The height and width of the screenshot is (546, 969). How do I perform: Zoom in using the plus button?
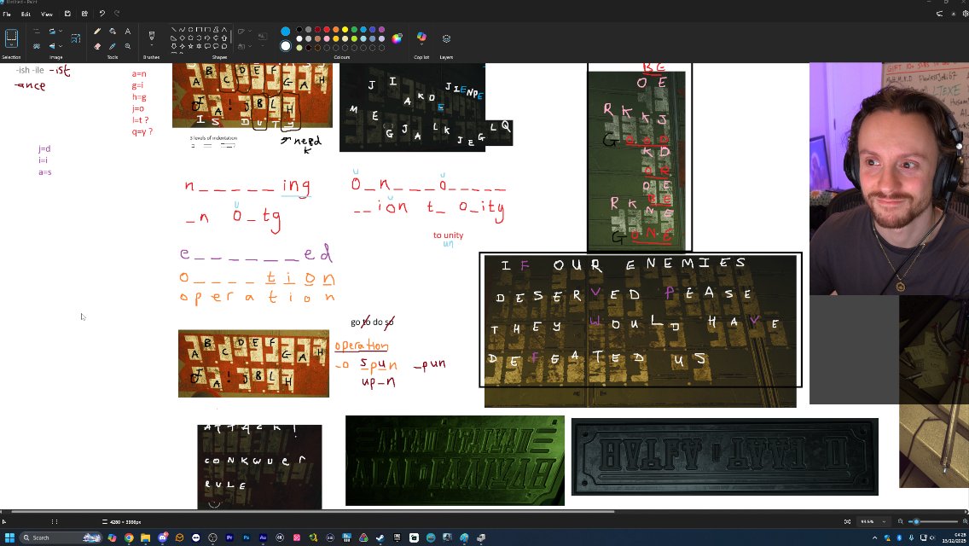(965, 522)
